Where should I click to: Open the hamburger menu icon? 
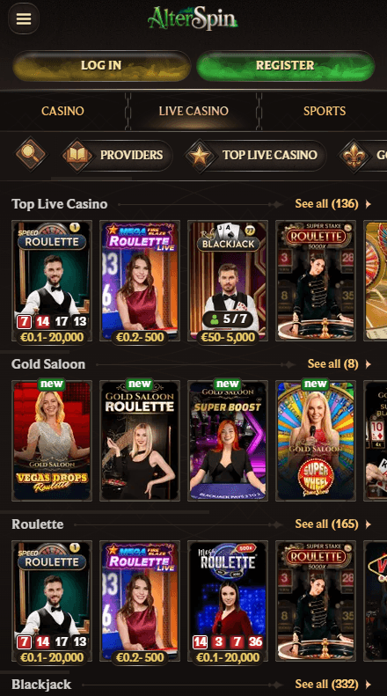coord(24,18)
